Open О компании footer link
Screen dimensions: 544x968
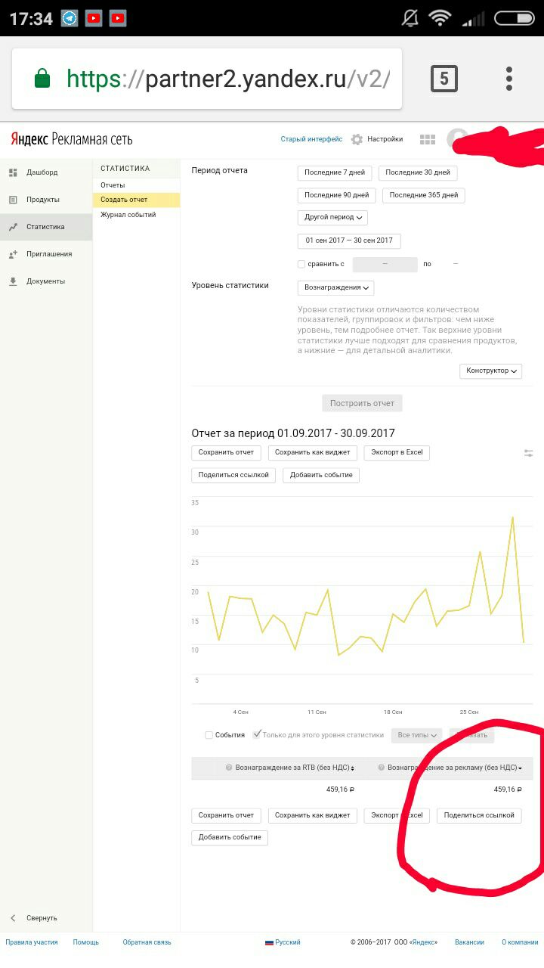(520, 942)
